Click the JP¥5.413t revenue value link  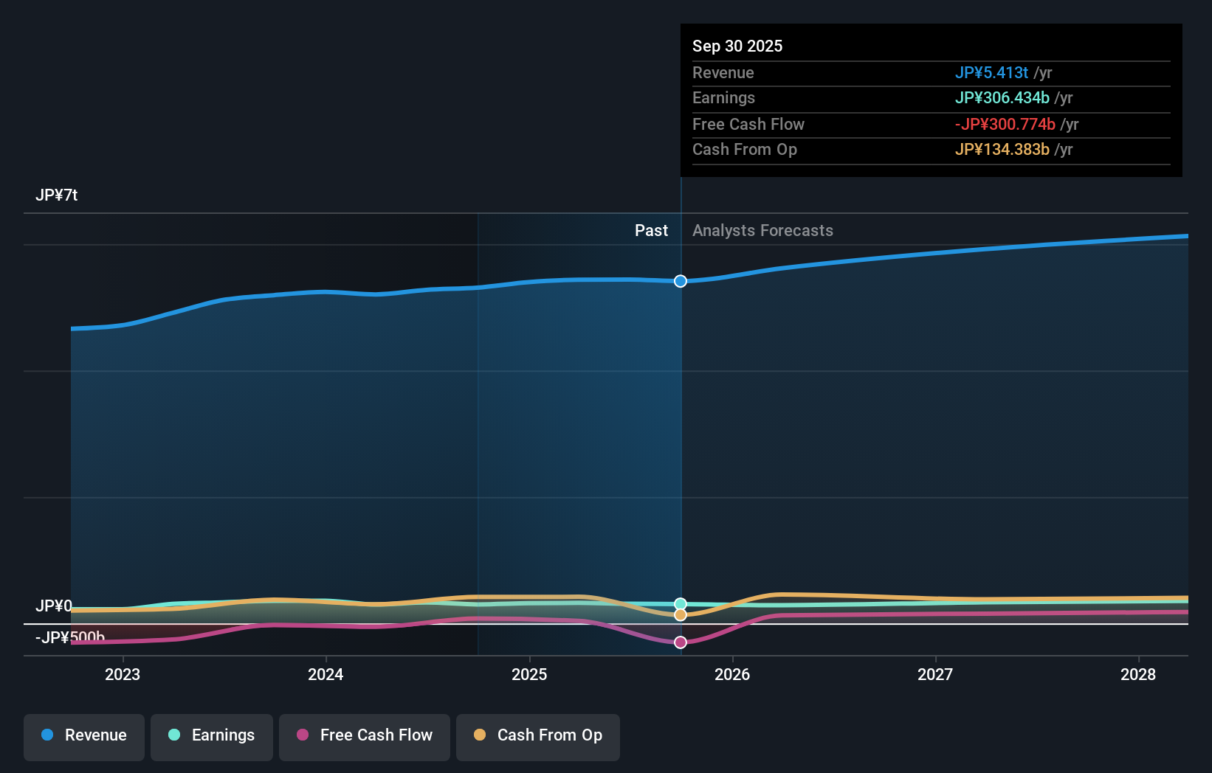pos(992,72)
